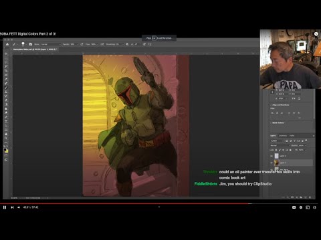Pause the YouTube video
The height and width of the screenshot is (240, 321).
pos(5,207)
